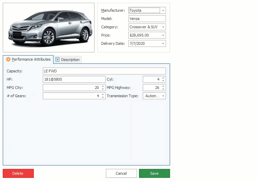This screenshot has height=182, width=258.
Task: Click the green Save button
Action: coord(154,173)
